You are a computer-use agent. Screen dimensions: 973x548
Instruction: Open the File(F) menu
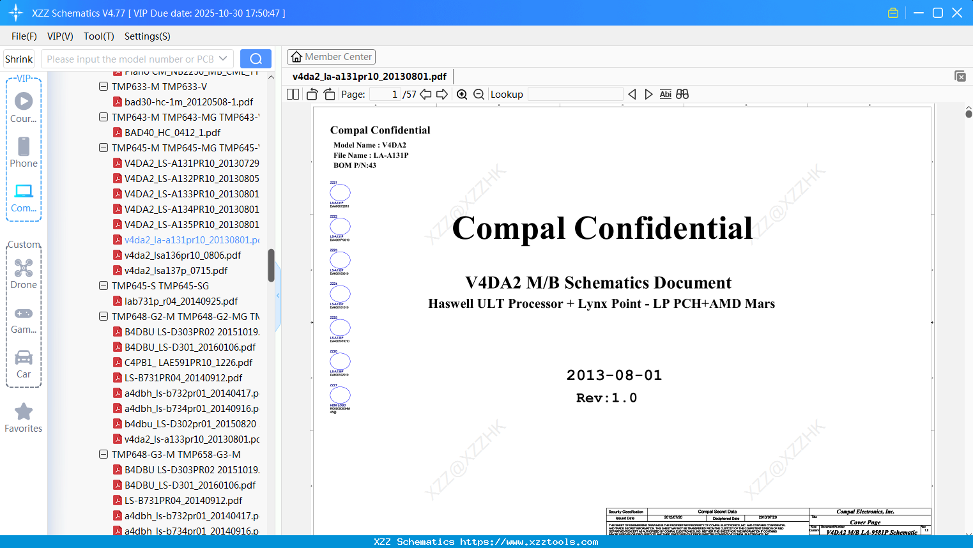[x=24, y=36]
